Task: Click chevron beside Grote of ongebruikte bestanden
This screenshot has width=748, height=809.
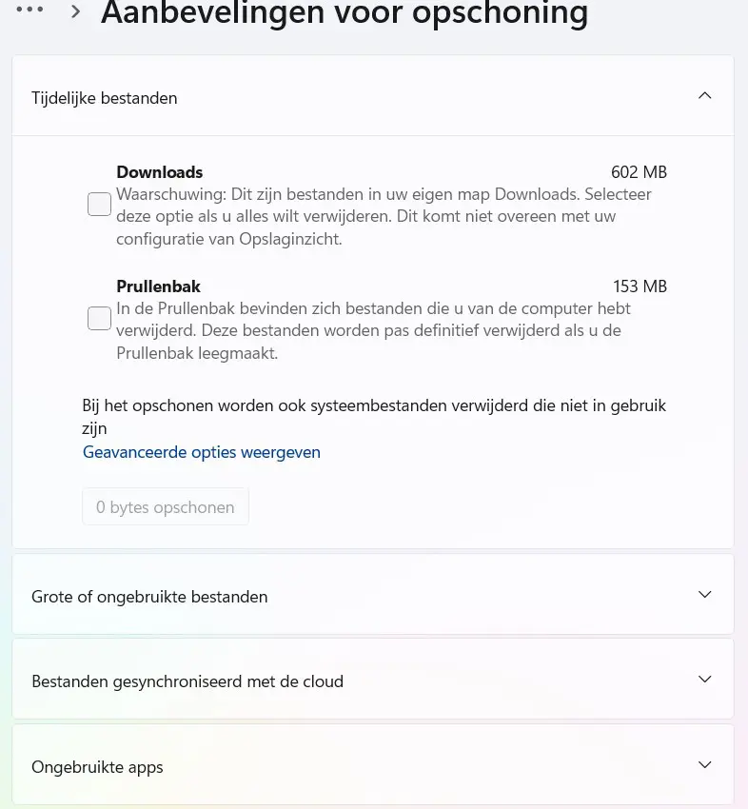Action: point(704,594)
